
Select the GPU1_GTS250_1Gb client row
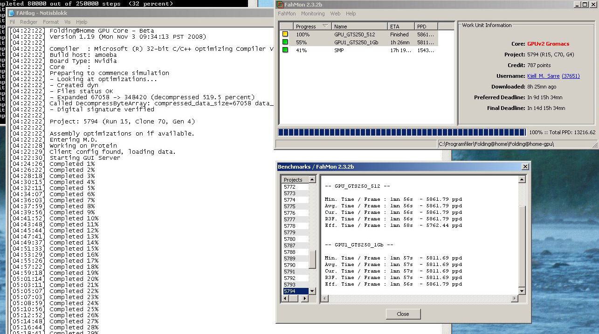(359, 42)
